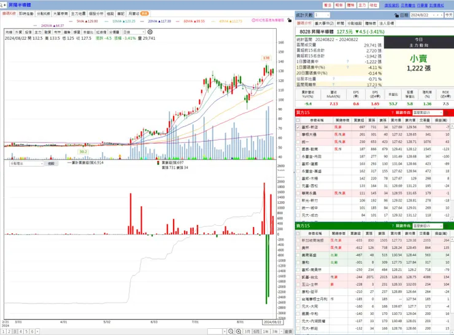Image resolution: width=454 pixels, height=335 pixels.
Task: Set chart range to 6月
Action: tap(256, 331)
